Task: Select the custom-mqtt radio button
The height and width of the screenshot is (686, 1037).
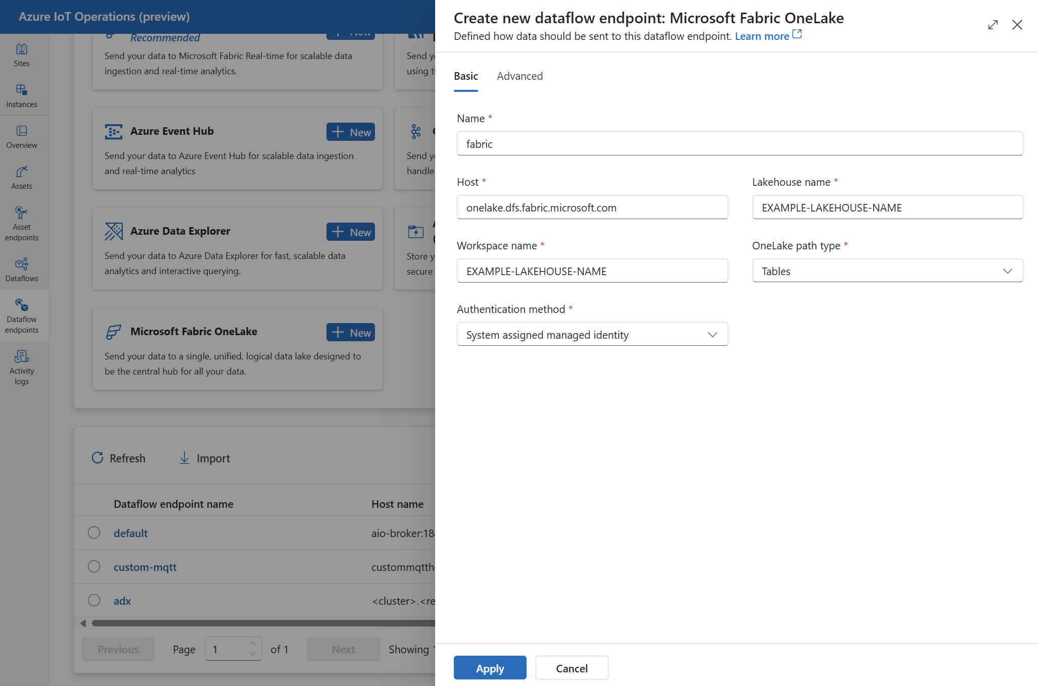Action: pos(95,566)
